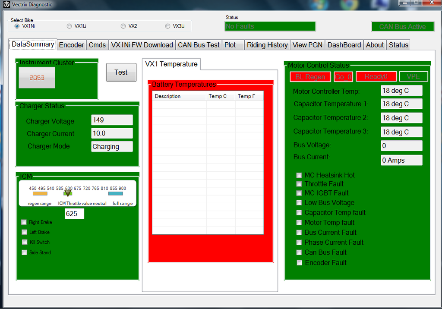Click the Ready0 indicator button
Image resolution: width=442 pixels, height=309 pixels.
[x=376, y=76]
